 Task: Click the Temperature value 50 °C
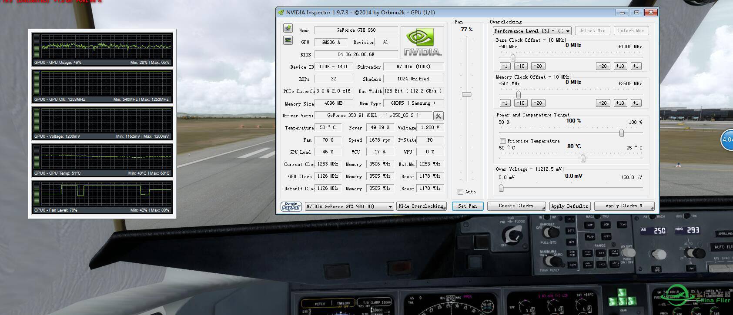(x=328, y=127)
